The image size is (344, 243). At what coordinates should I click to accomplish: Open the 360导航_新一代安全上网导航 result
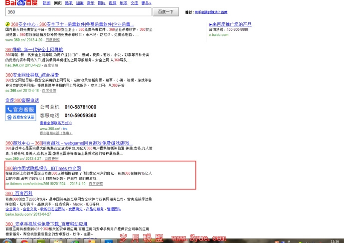pyautogui.click(x=34, y=49)
